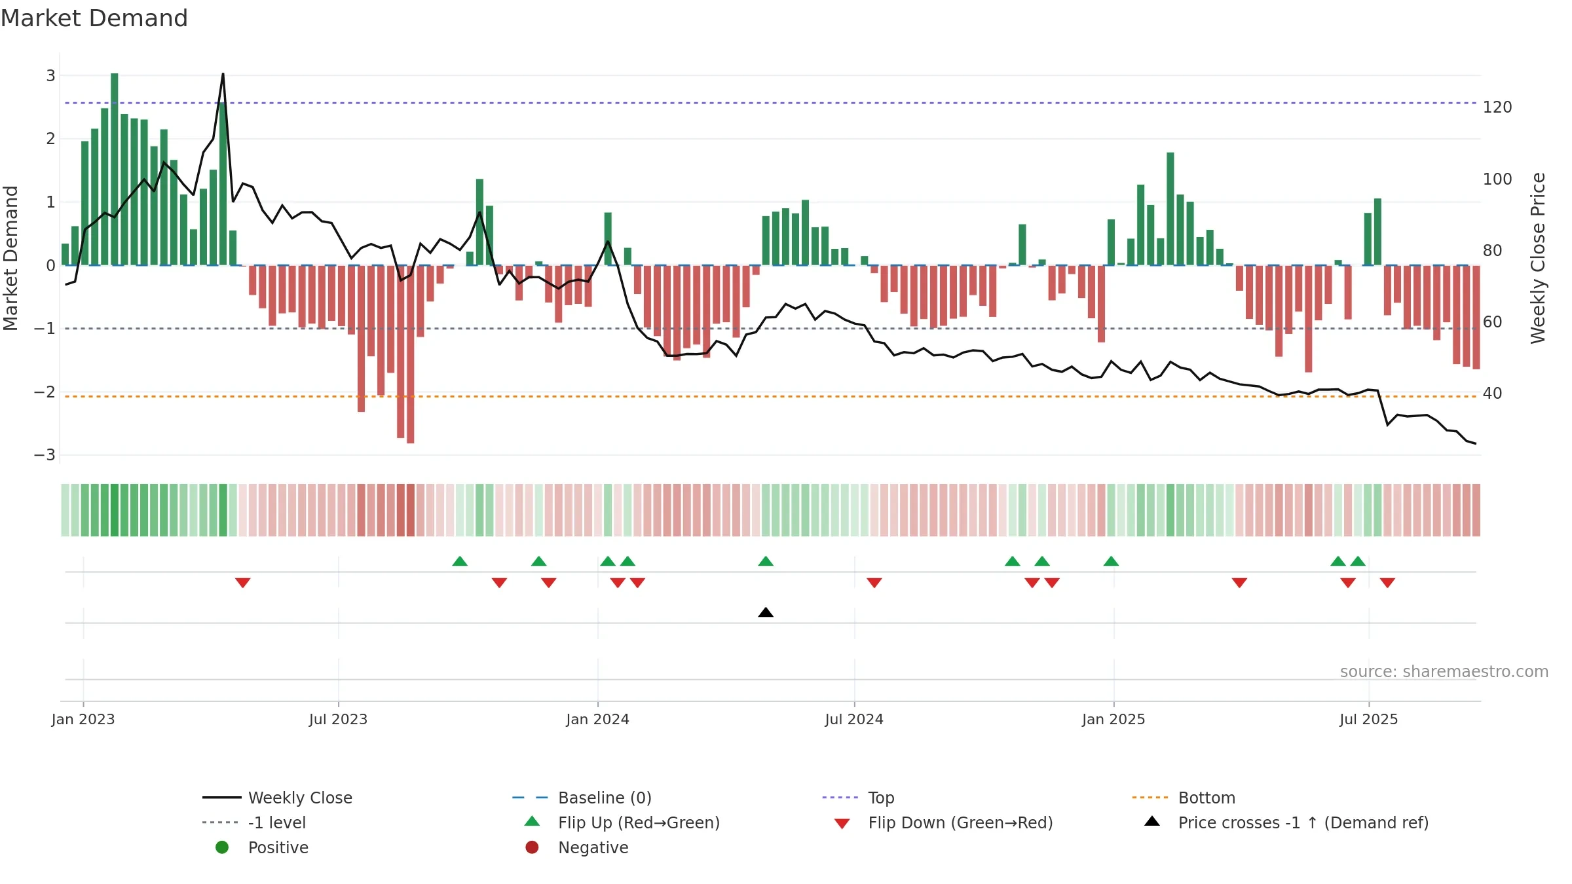Click the green Positive legend dot
Screen dimensions: 1572x884
click(x=222, y=847)
